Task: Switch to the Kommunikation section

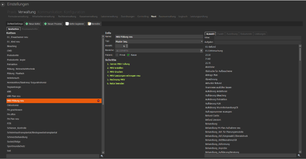Action: [x=50, y=12]
